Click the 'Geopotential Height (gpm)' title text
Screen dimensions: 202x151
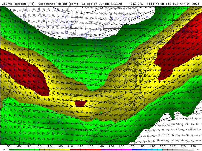(58, 4)
